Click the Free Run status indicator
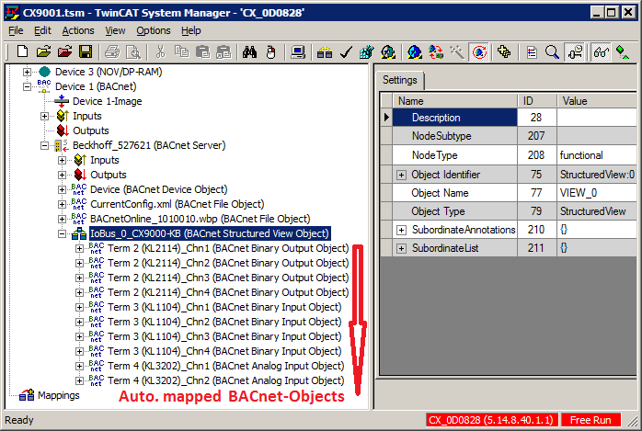 click(x=590, y=420)
